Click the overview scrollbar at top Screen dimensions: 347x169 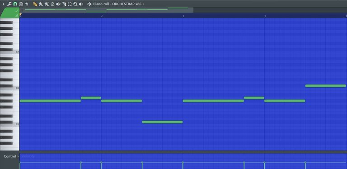pos(106,10)
